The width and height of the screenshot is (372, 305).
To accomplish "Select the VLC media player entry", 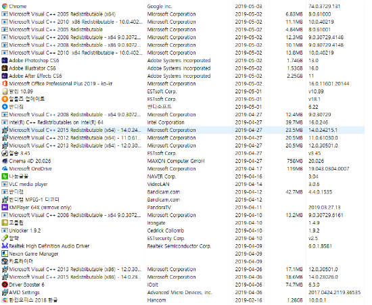I will [28, 184].
